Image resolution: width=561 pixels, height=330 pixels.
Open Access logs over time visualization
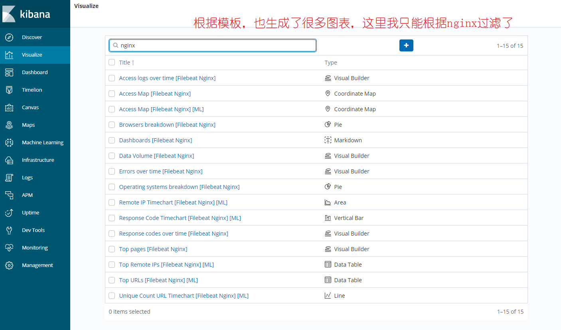tap(167, 78)
